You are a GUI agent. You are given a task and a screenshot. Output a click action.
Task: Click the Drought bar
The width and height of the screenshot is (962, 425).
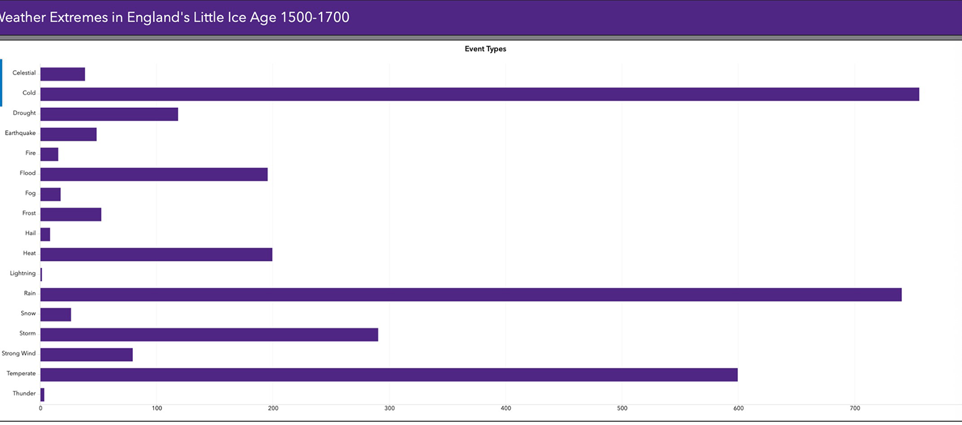point(109,114)
